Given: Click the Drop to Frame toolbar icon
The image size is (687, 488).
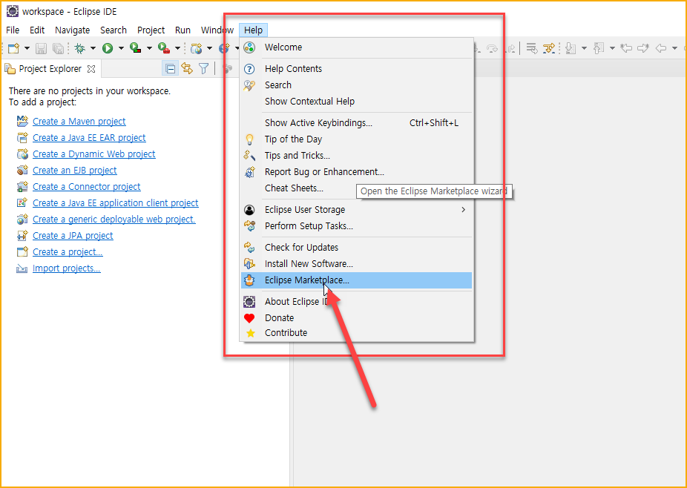Looking at the screenshot, I should point(531,48).
